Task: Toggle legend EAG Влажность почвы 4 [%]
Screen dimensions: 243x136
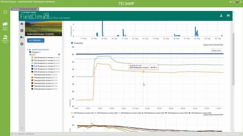Action: [x=153, y=113]
